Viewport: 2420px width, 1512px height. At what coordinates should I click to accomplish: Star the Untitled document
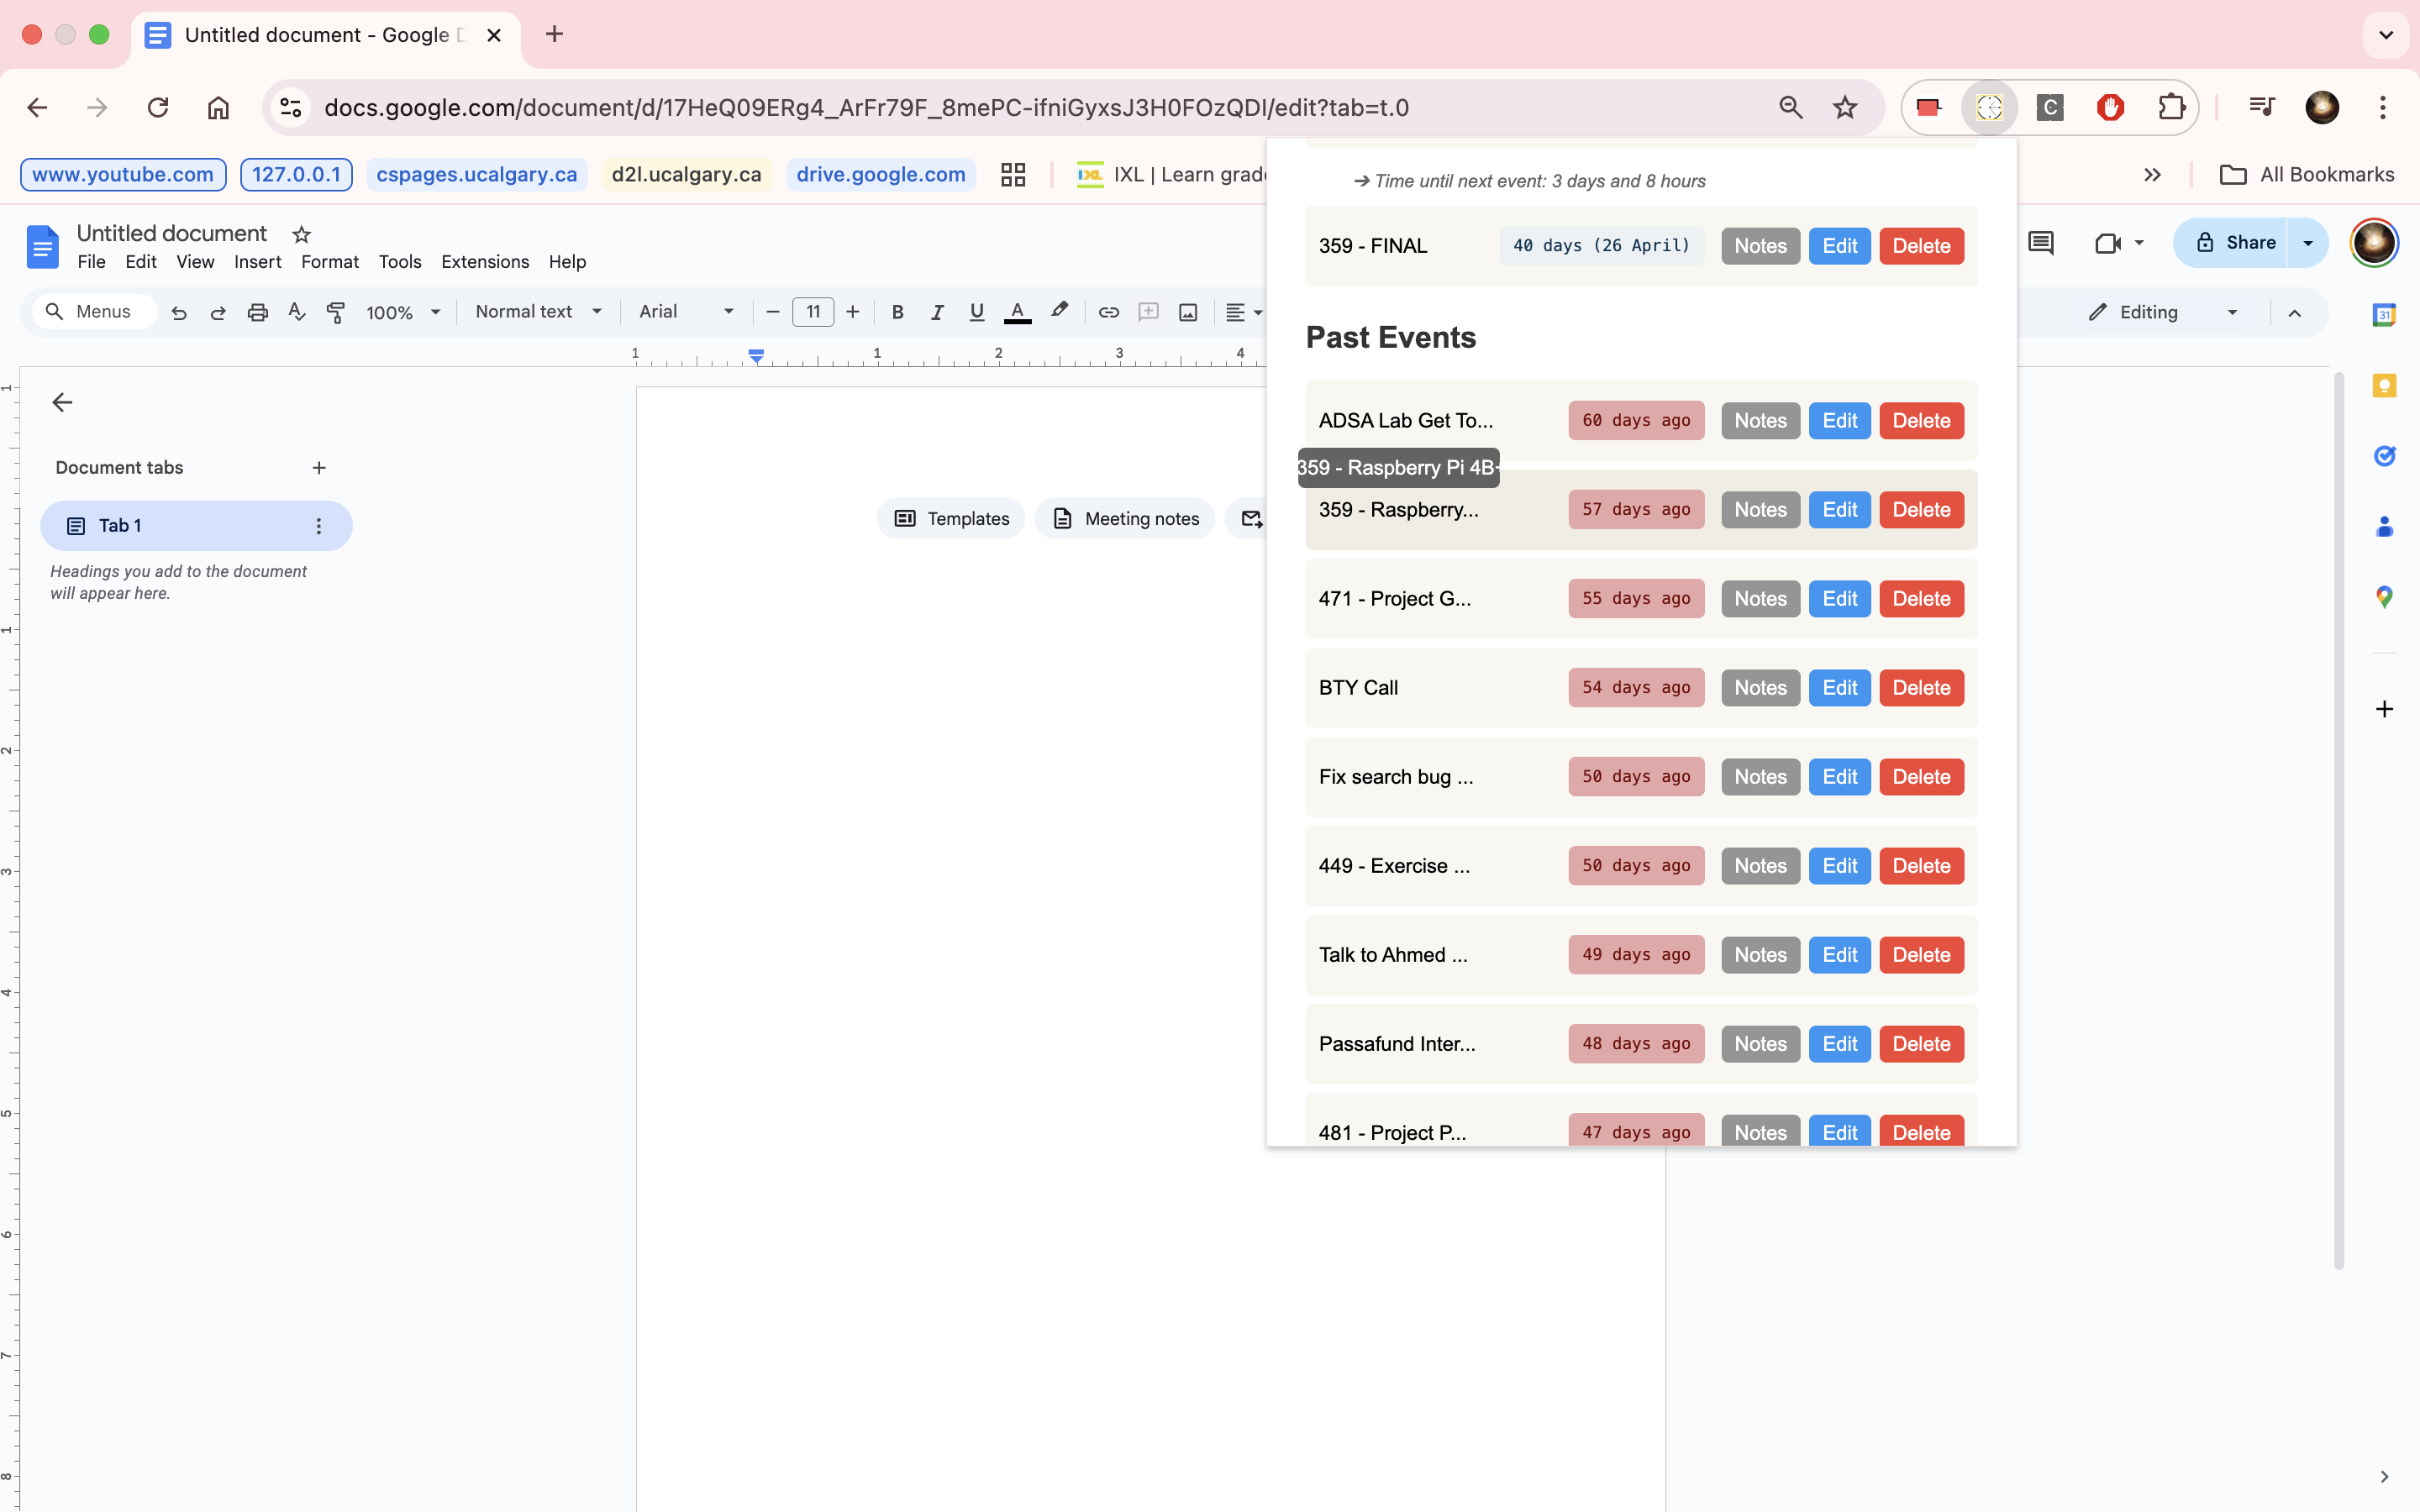point(301,234)
